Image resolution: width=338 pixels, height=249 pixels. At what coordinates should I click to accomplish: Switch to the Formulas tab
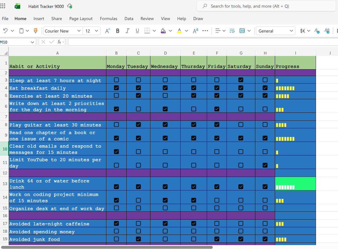click(108, 19)
